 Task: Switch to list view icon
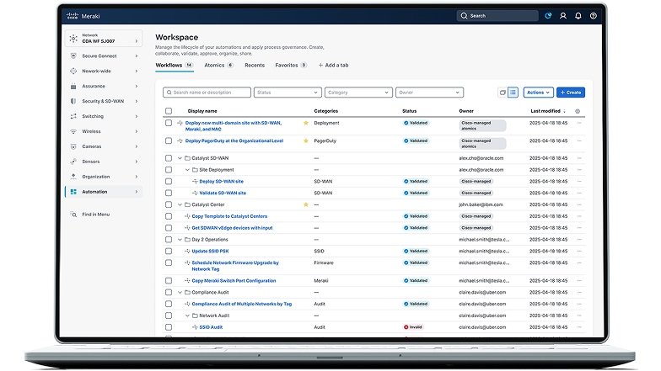point(513,93)
